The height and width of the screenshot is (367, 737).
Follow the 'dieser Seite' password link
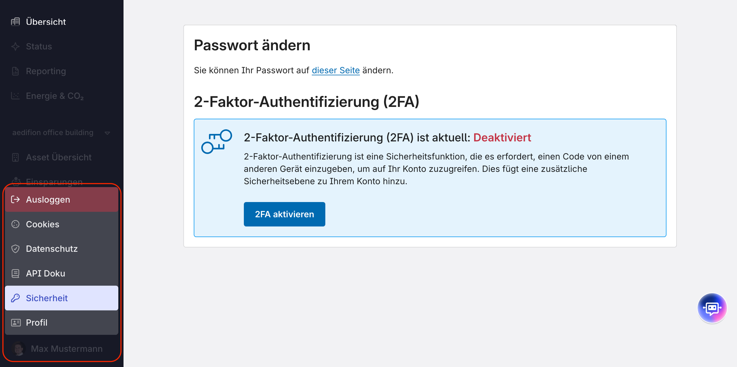[x=336, y=70]
